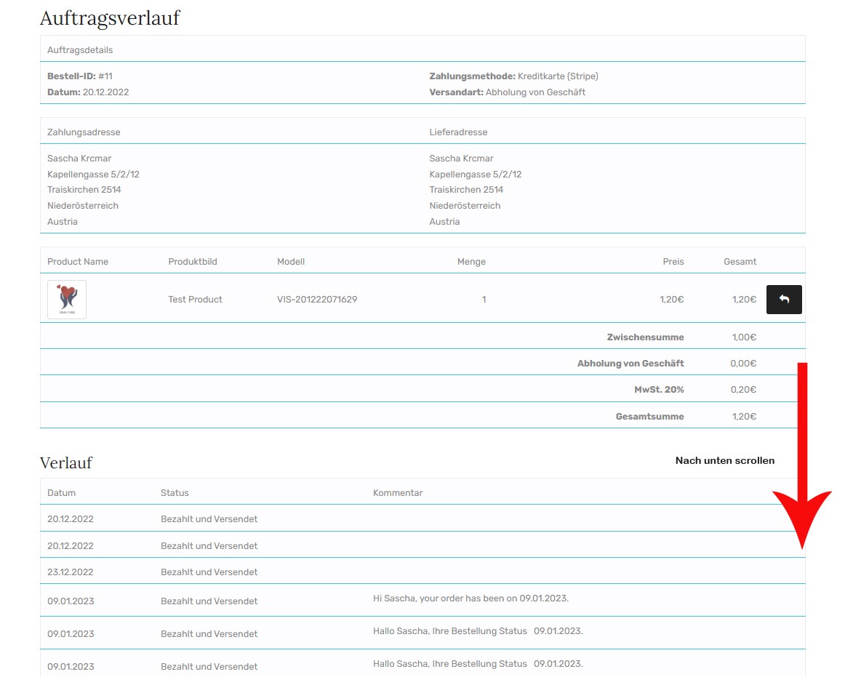Click the "Nach unten scrollen" label

[x=724, y=460]
